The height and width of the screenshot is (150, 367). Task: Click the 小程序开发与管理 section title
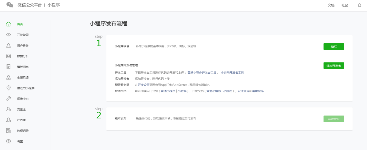[126, 65]
